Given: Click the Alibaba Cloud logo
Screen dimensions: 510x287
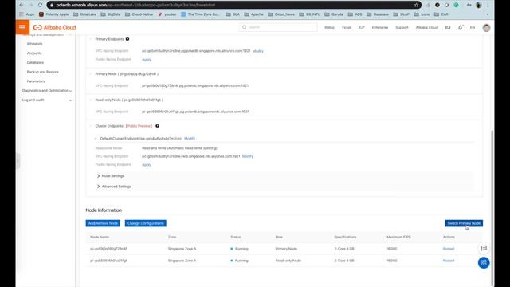Looking at the screenshot, I should point(55,28).
